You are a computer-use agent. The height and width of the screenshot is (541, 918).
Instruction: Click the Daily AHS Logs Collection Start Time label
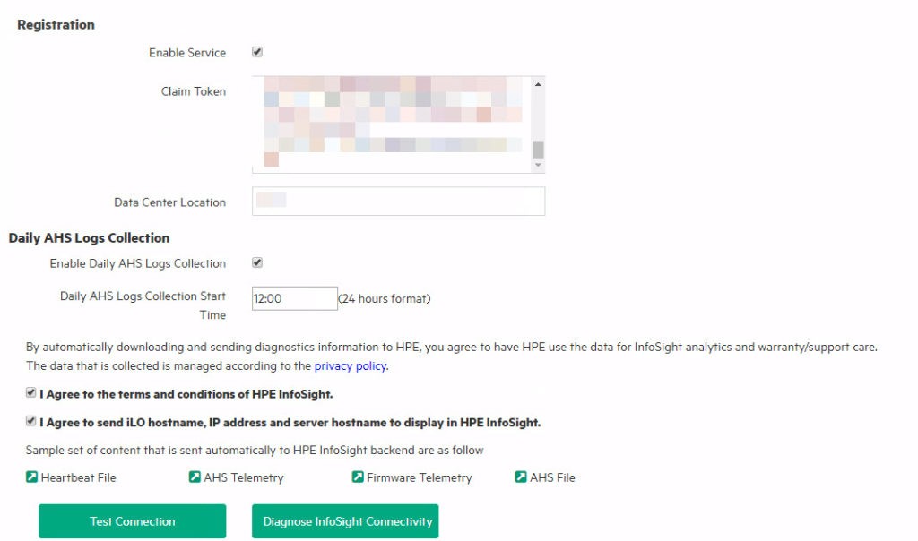[x=143, y=305]
